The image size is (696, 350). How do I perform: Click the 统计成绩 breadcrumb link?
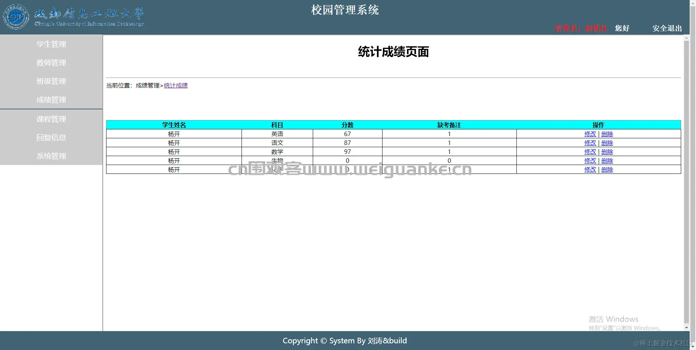click(x=176, y=85)
